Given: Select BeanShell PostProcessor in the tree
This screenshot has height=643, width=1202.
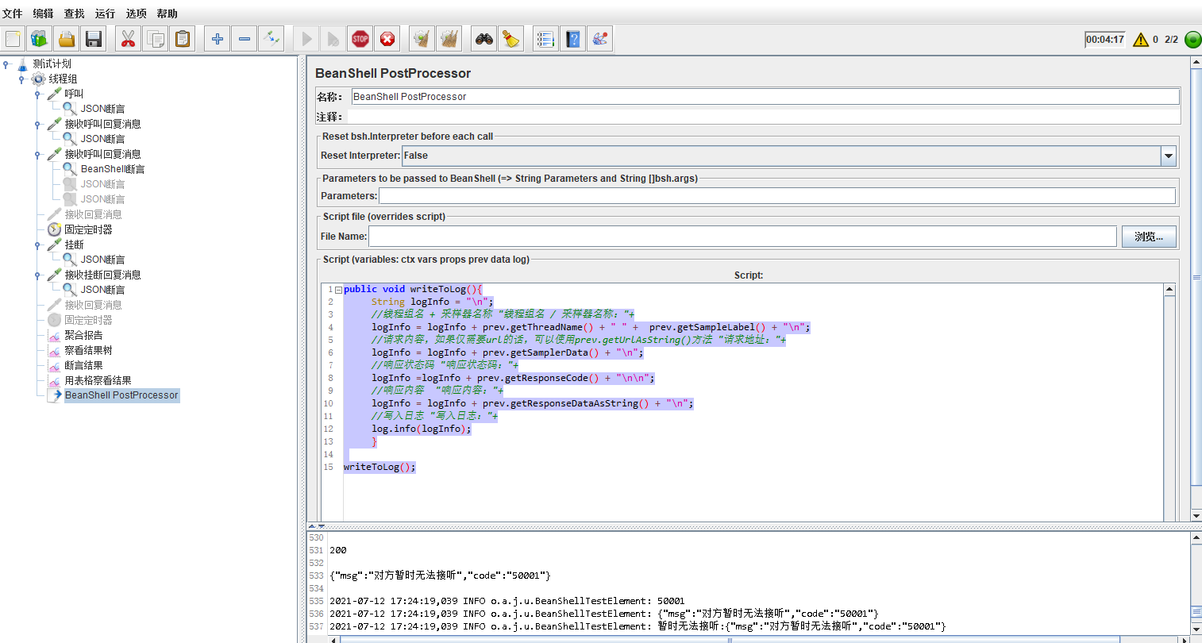Looking at the screenshot, I should (x=121, y=395).
